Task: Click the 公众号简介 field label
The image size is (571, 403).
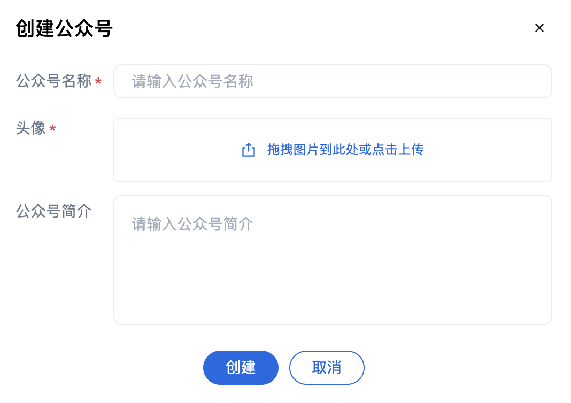Action: pos(53,212)
